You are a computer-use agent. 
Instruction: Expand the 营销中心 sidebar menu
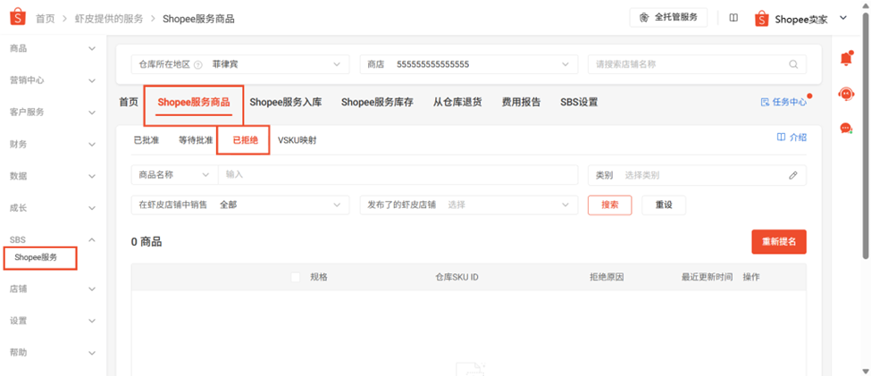(x=92, y=80)
